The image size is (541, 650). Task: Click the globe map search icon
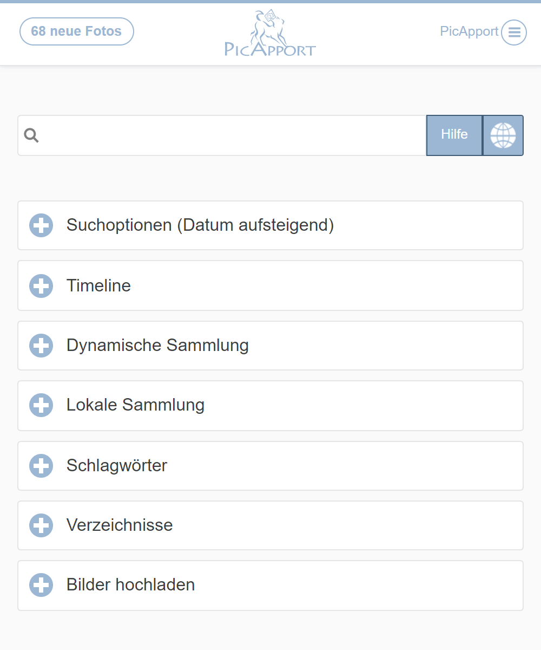[503, 135]
